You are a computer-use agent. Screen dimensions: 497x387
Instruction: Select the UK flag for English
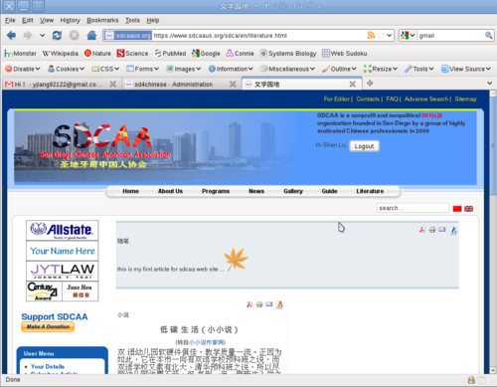pos(469,209)
